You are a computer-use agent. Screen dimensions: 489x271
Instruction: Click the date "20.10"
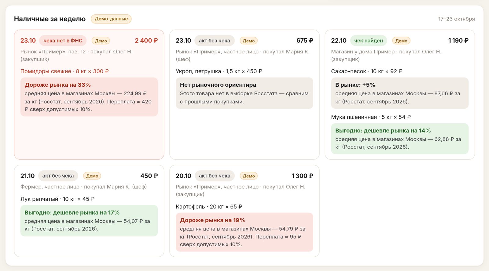pos(183,176)
